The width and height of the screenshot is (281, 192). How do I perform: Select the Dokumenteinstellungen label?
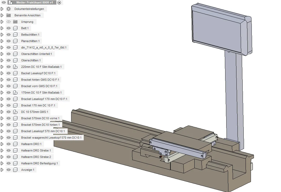pyautogui.click(x=29, y=9)
